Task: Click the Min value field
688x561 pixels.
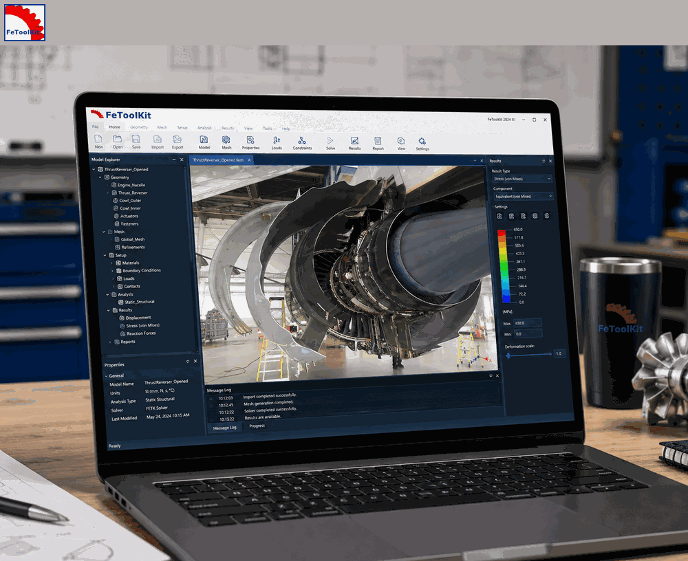Action: pos(528,334)
